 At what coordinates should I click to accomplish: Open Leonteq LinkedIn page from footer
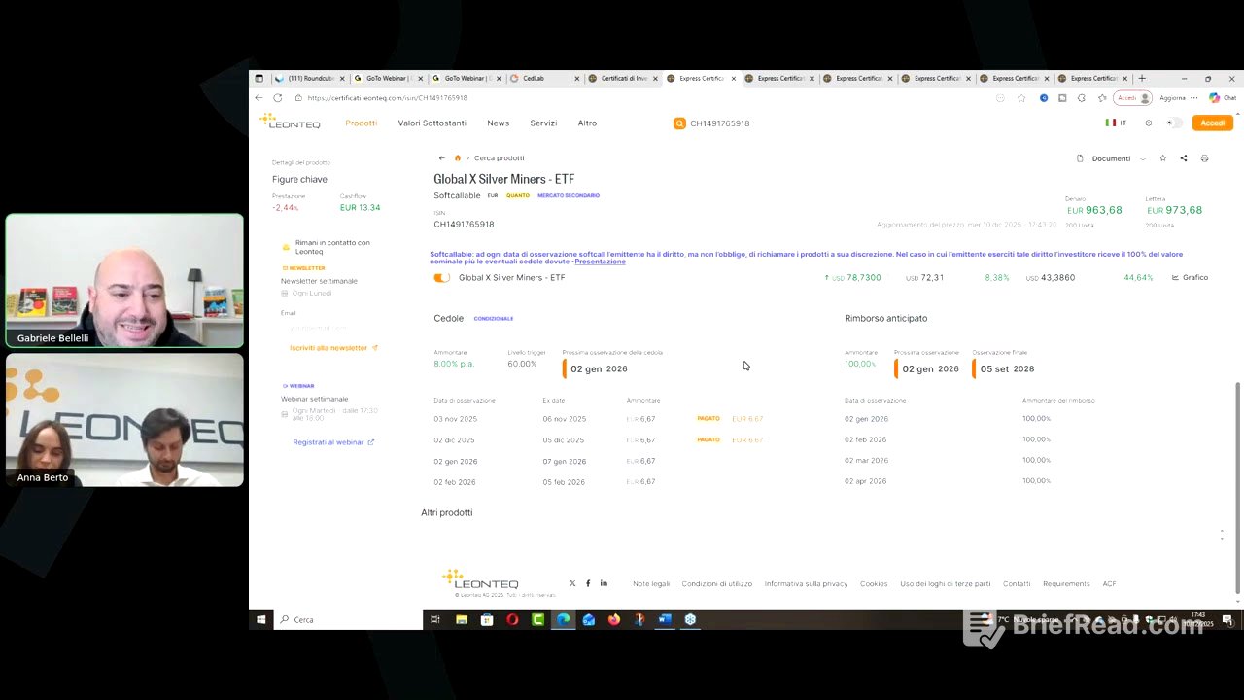[x=604, y=583]
